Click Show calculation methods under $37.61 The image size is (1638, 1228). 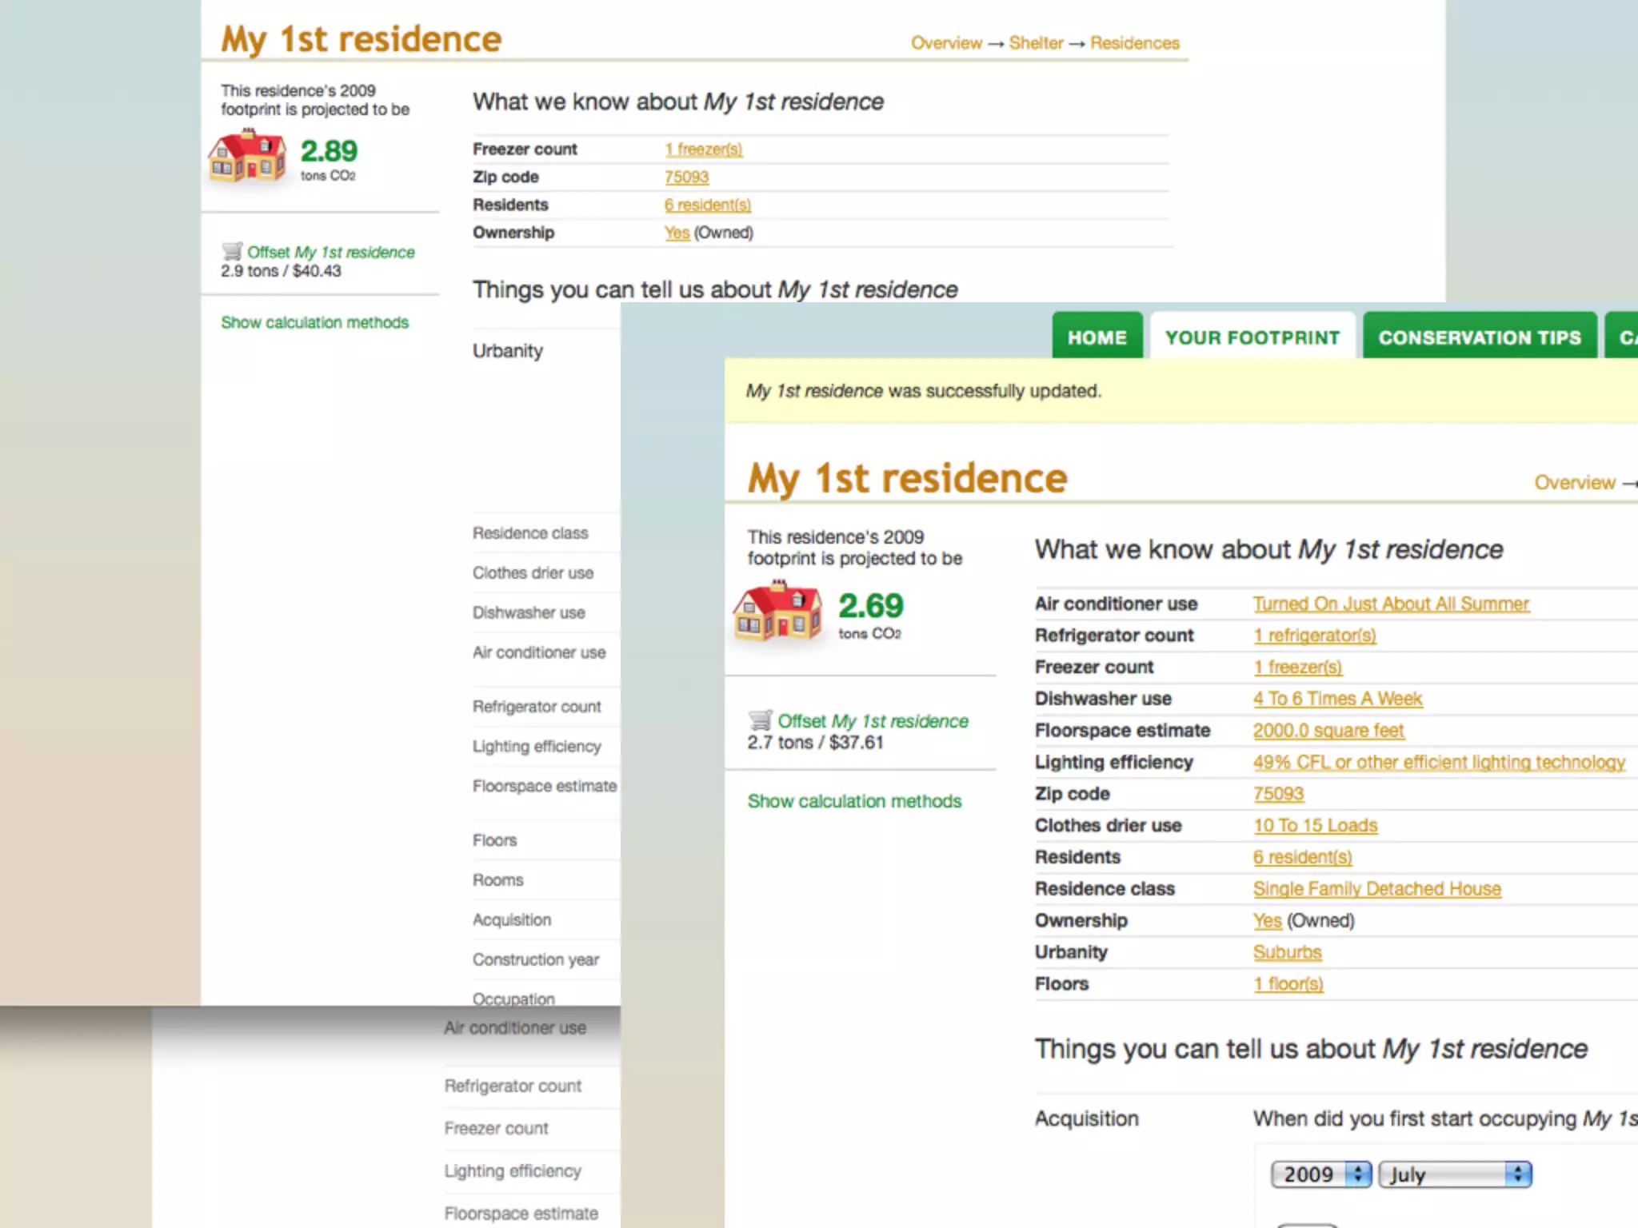854,801
